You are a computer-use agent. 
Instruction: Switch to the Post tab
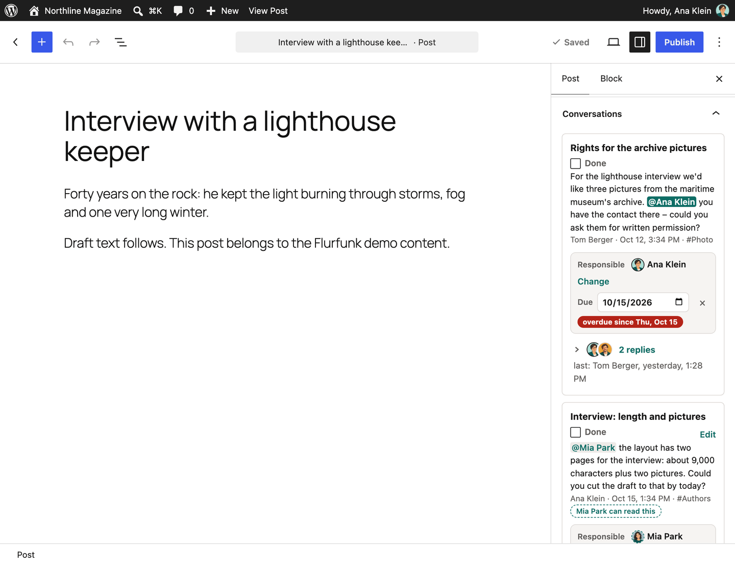click(571, 79)
